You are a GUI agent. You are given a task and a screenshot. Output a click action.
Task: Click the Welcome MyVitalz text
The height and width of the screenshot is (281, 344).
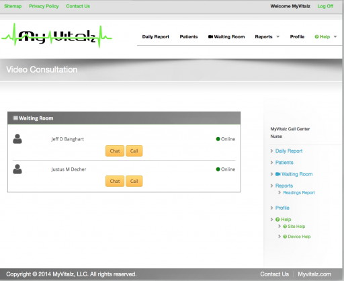tap(290, 6)
